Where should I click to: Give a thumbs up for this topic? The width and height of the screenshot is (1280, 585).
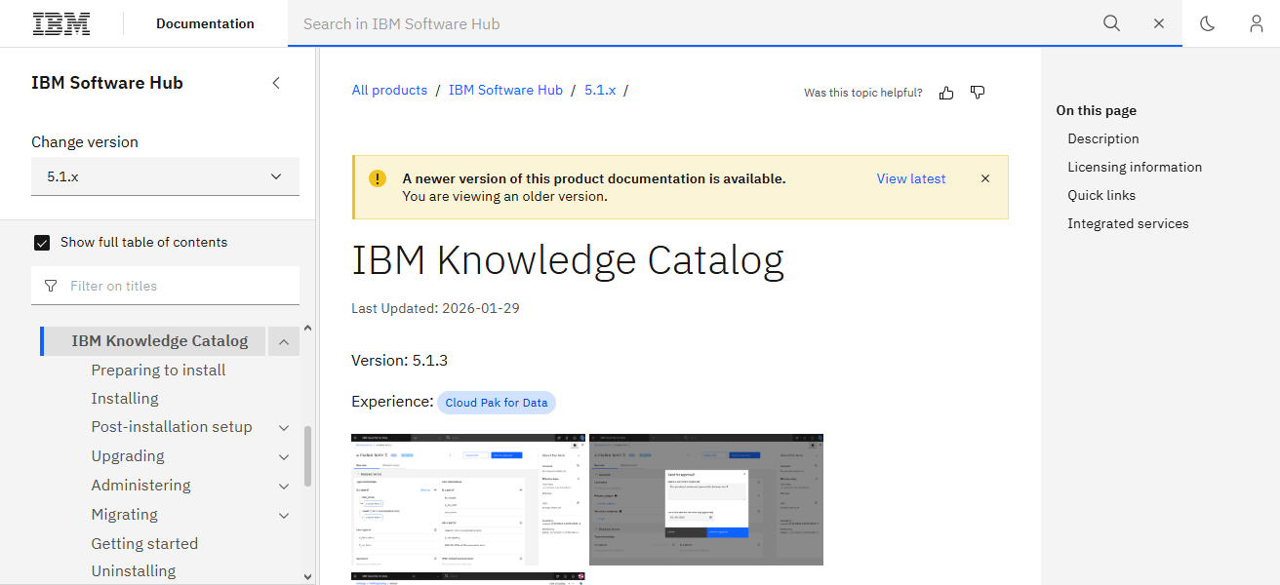click(945, 92)
